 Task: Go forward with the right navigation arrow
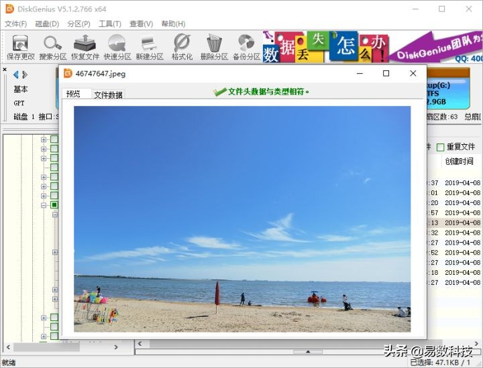pyautogui.click(x=25, y=74)
